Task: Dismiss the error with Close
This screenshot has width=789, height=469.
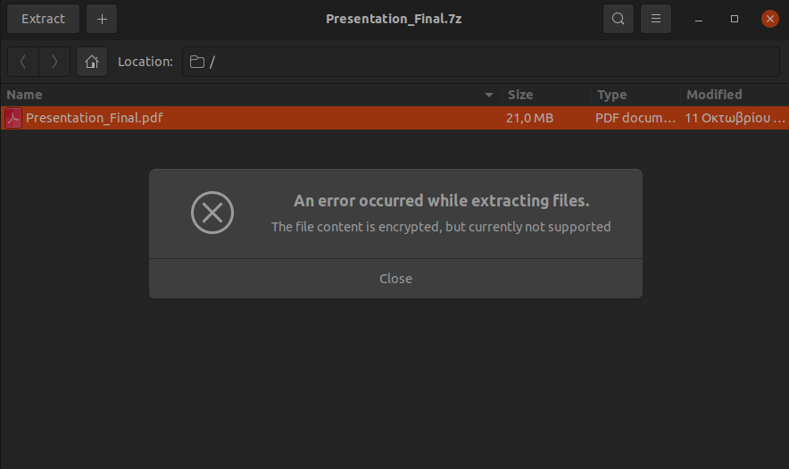Action: (x=395, y=279)
